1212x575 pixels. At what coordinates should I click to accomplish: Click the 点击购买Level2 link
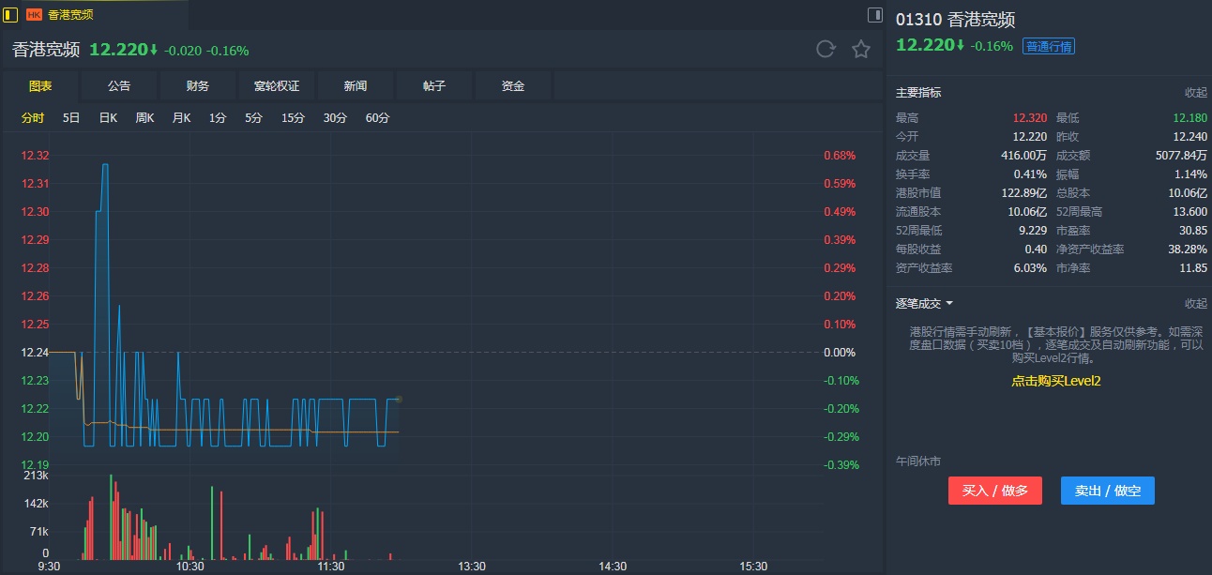[x=1055, y=381]
